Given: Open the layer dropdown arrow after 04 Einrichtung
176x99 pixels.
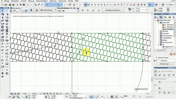Looking at the screenshot, I should pyautogui.click(x=55, y=10).
